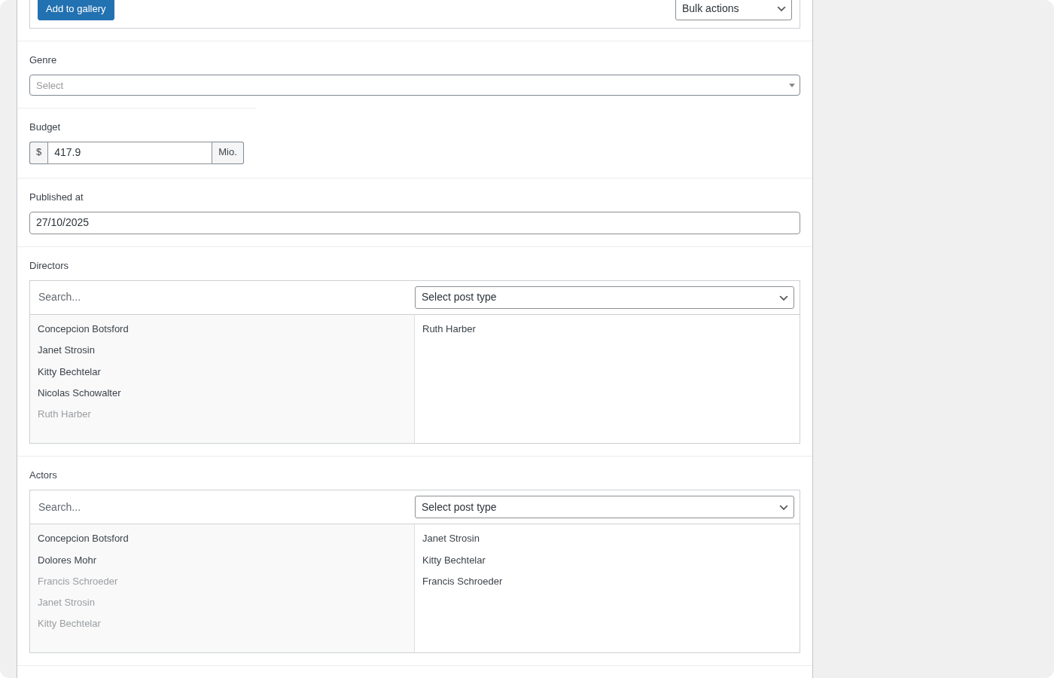
Task: Open the Bulk actions dropdown
Action: tap(732, 8)
